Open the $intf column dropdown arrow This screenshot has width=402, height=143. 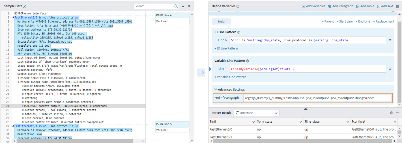click(x=253, y=122)
